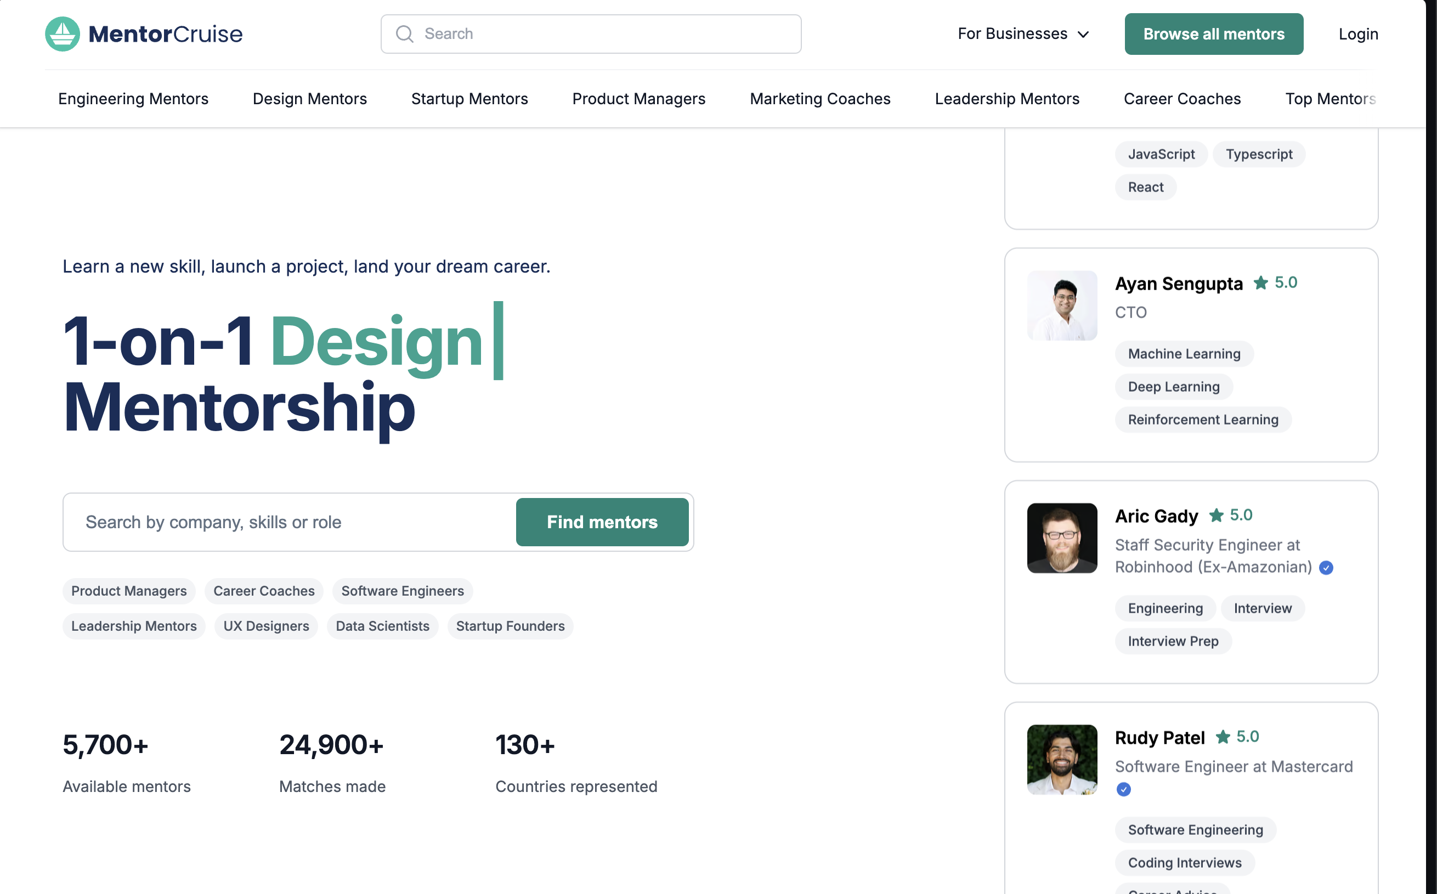The image size is (1437, 894).
Task: Open the Marketing Coaches menu item
Action: 819,99
